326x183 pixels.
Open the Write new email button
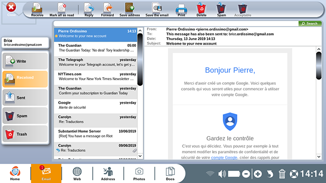(25, 61)
